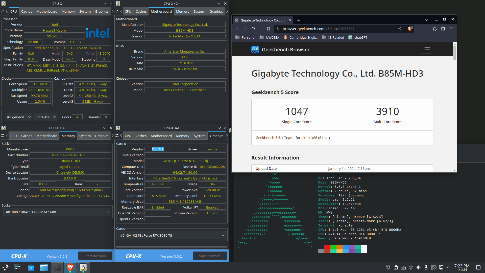The width and height of the screenshot is (485, 273).
Task: Open the browser extensions puzzle icon
Action: pos(435,29)
